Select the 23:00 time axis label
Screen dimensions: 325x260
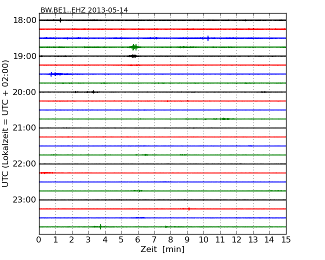(x=24, y=200)
